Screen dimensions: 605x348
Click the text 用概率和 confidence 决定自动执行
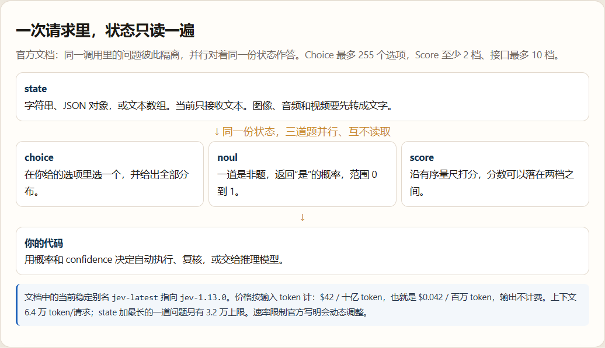(155, 260)
